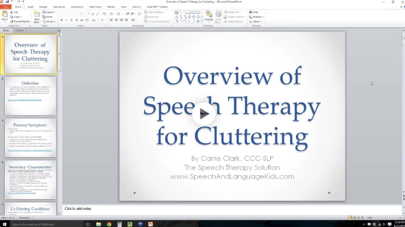
Task: Switch to the Design ribbon tab
Action: pos(43,7)
